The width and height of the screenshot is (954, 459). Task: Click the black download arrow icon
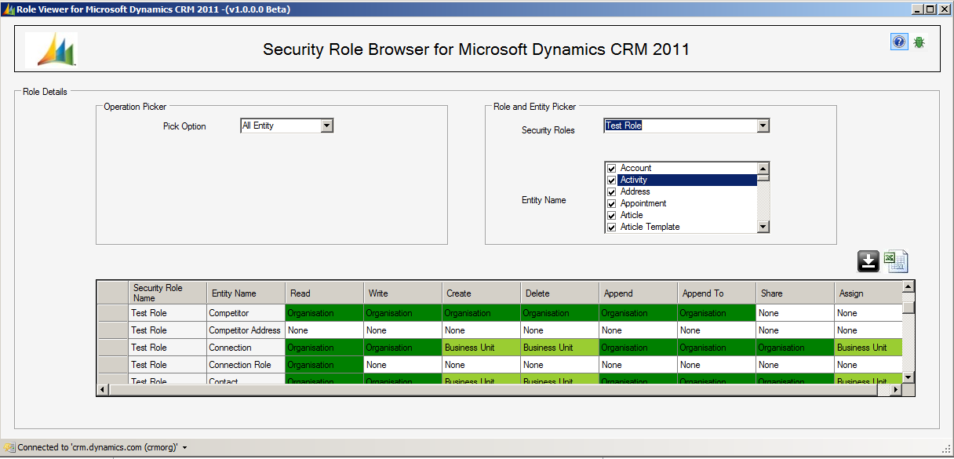pyautogui.click(x=868, y=261)
